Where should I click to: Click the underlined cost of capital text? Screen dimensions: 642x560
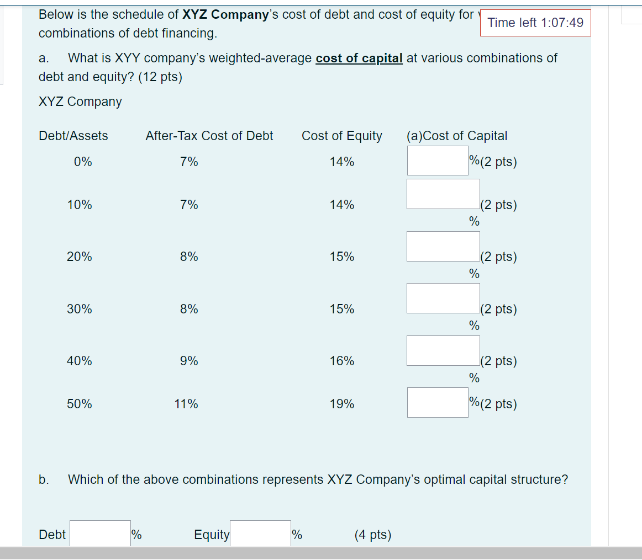359,58
